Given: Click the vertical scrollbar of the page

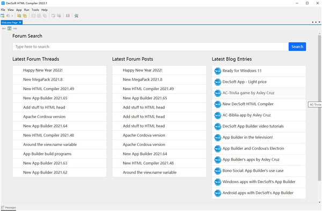Looking at the screenshot, I should 319,108.
